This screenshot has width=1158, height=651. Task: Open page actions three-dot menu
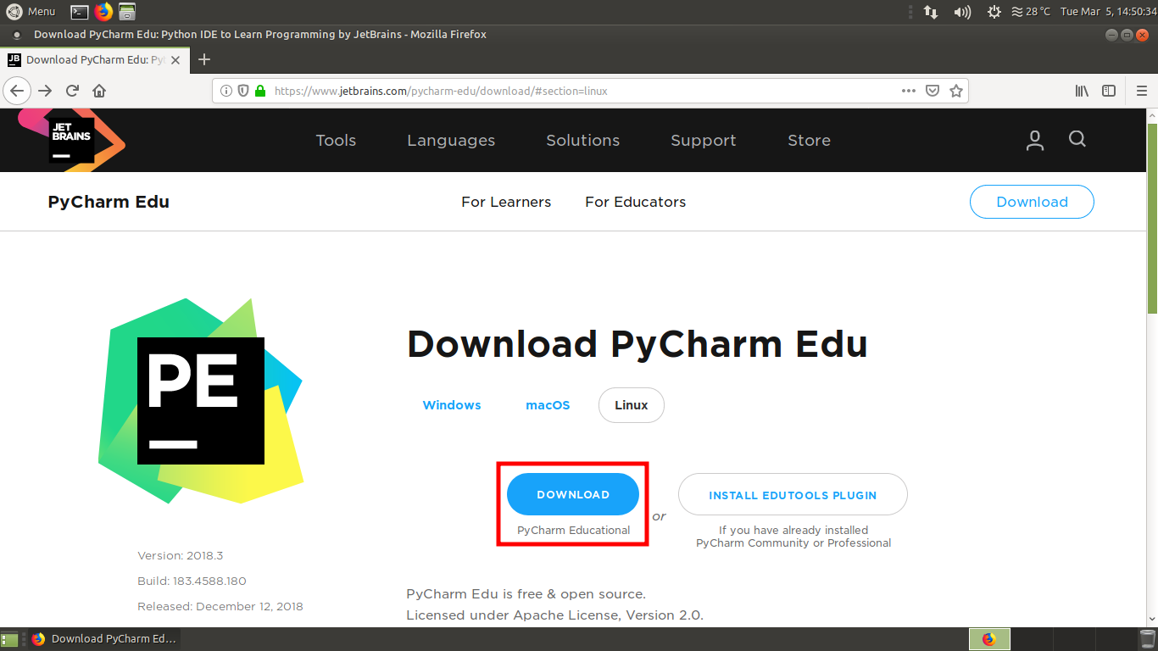coord(908,91)
